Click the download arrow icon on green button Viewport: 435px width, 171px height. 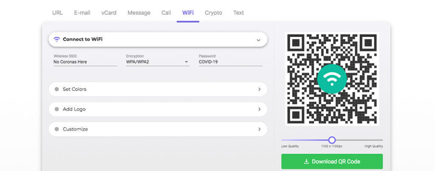click(306, 162)
